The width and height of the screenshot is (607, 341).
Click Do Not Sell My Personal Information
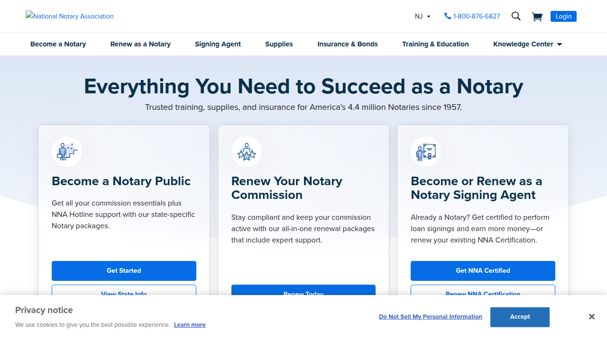pyautogui.click(x=431, y=317)
